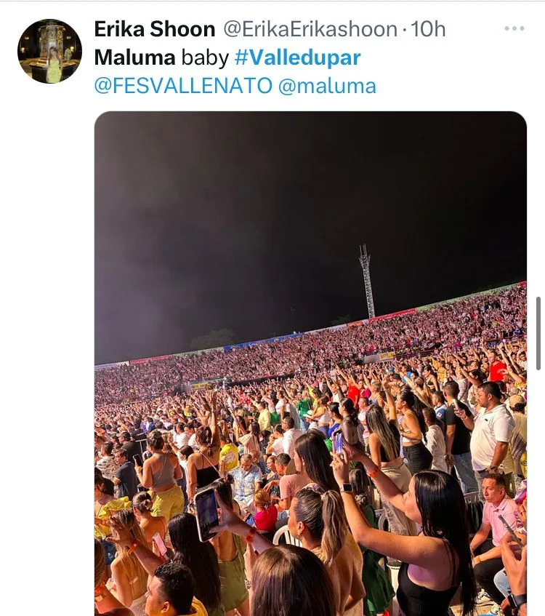Click the raised phone in the crowd photo
This screenshot has width=545, height=616.
(x=206, y=514)
